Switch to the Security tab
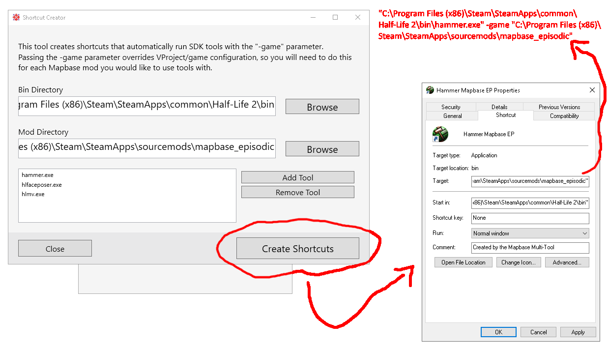 click(x=451, y=107)
